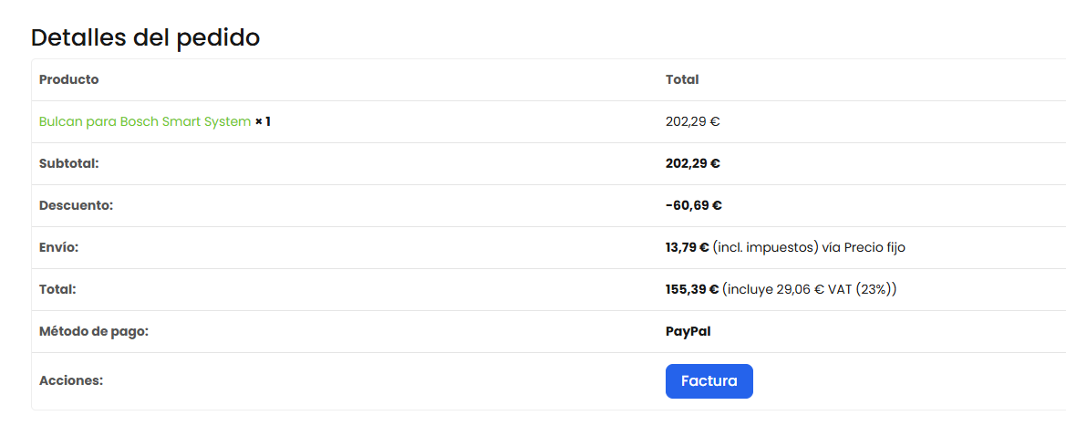Click the product price 202,29 € in product row

[x=693, y=122]
